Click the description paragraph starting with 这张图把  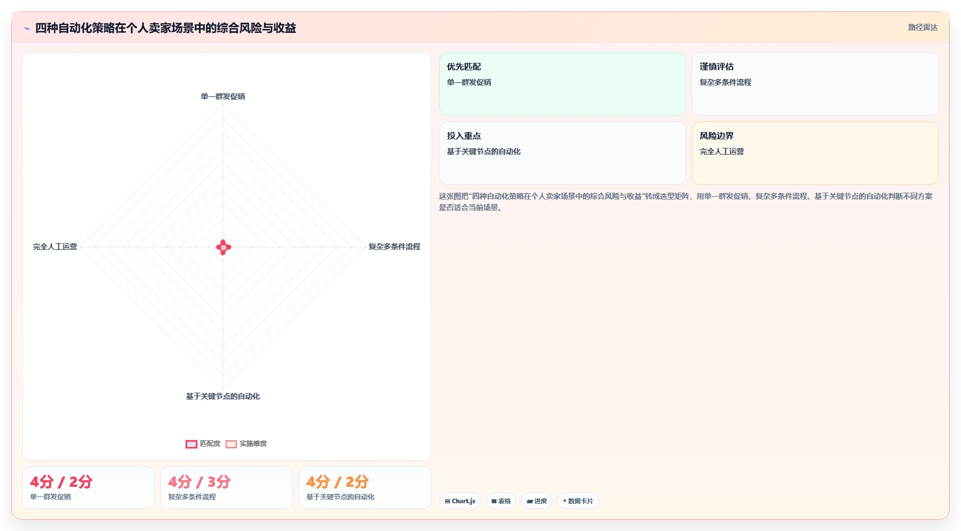click(686, 202)
